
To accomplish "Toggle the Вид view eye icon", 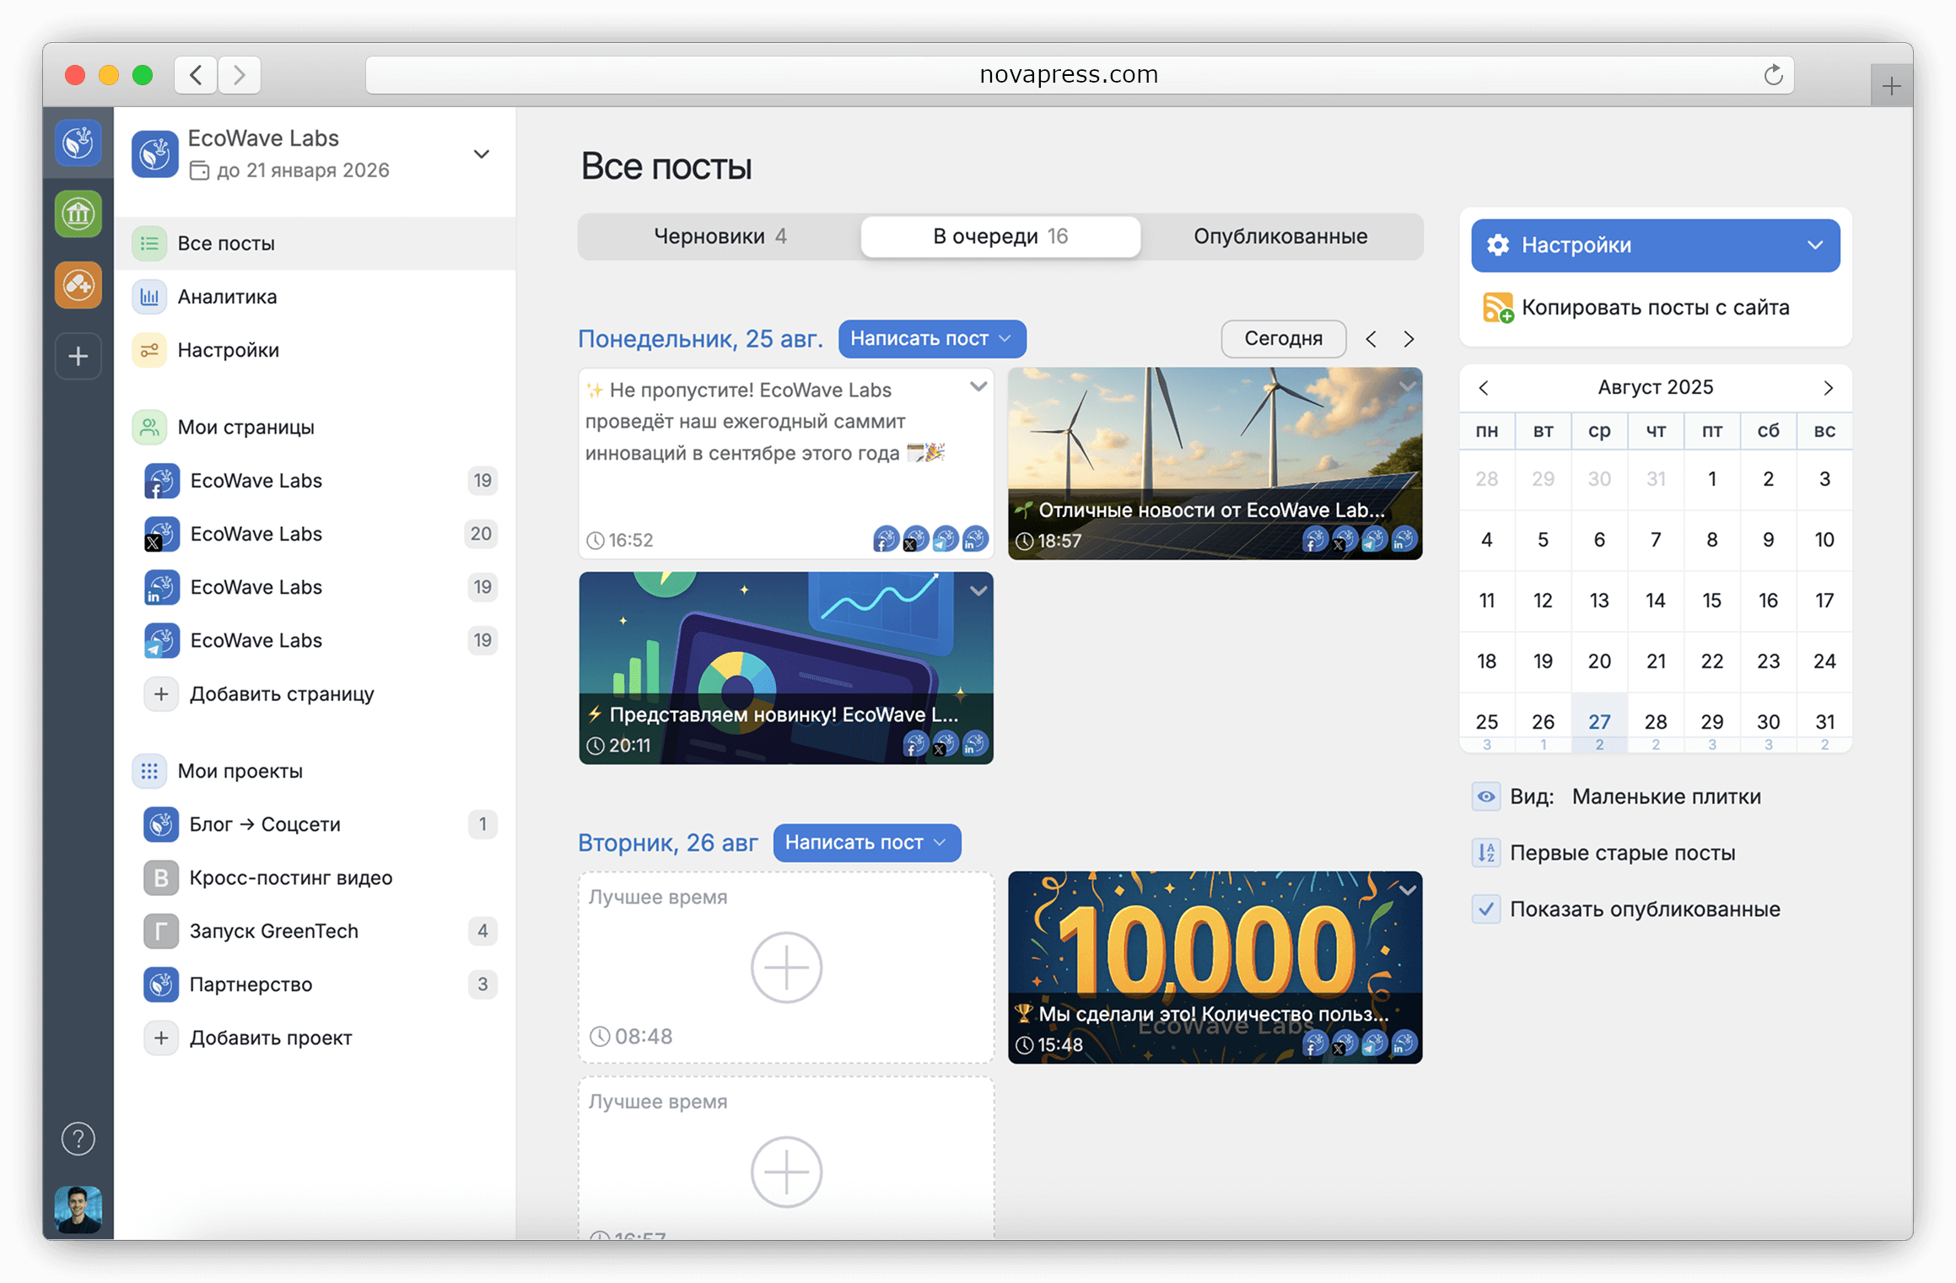I will tap(1486, 796).
